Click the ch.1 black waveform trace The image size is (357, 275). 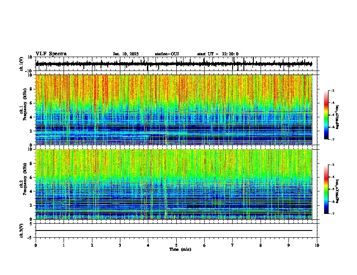(174, 64)
